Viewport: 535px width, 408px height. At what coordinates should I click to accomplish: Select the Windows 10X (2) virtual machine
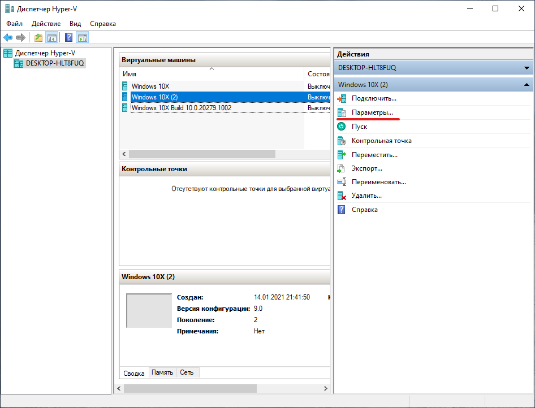225,97
